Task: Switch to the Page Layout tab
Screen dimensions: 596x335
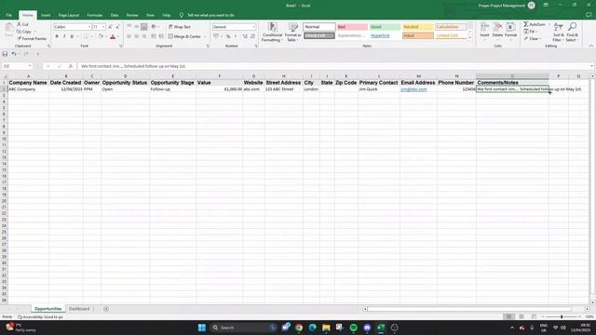Action: tap(69, 15)
